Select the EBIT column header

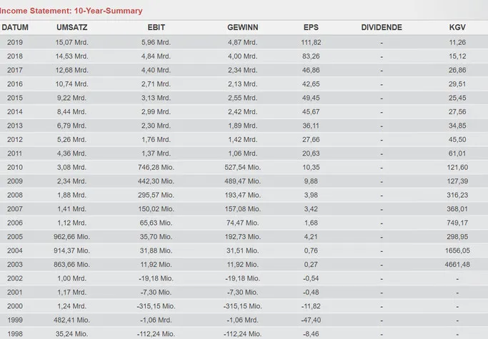click(x=156, y=27)
